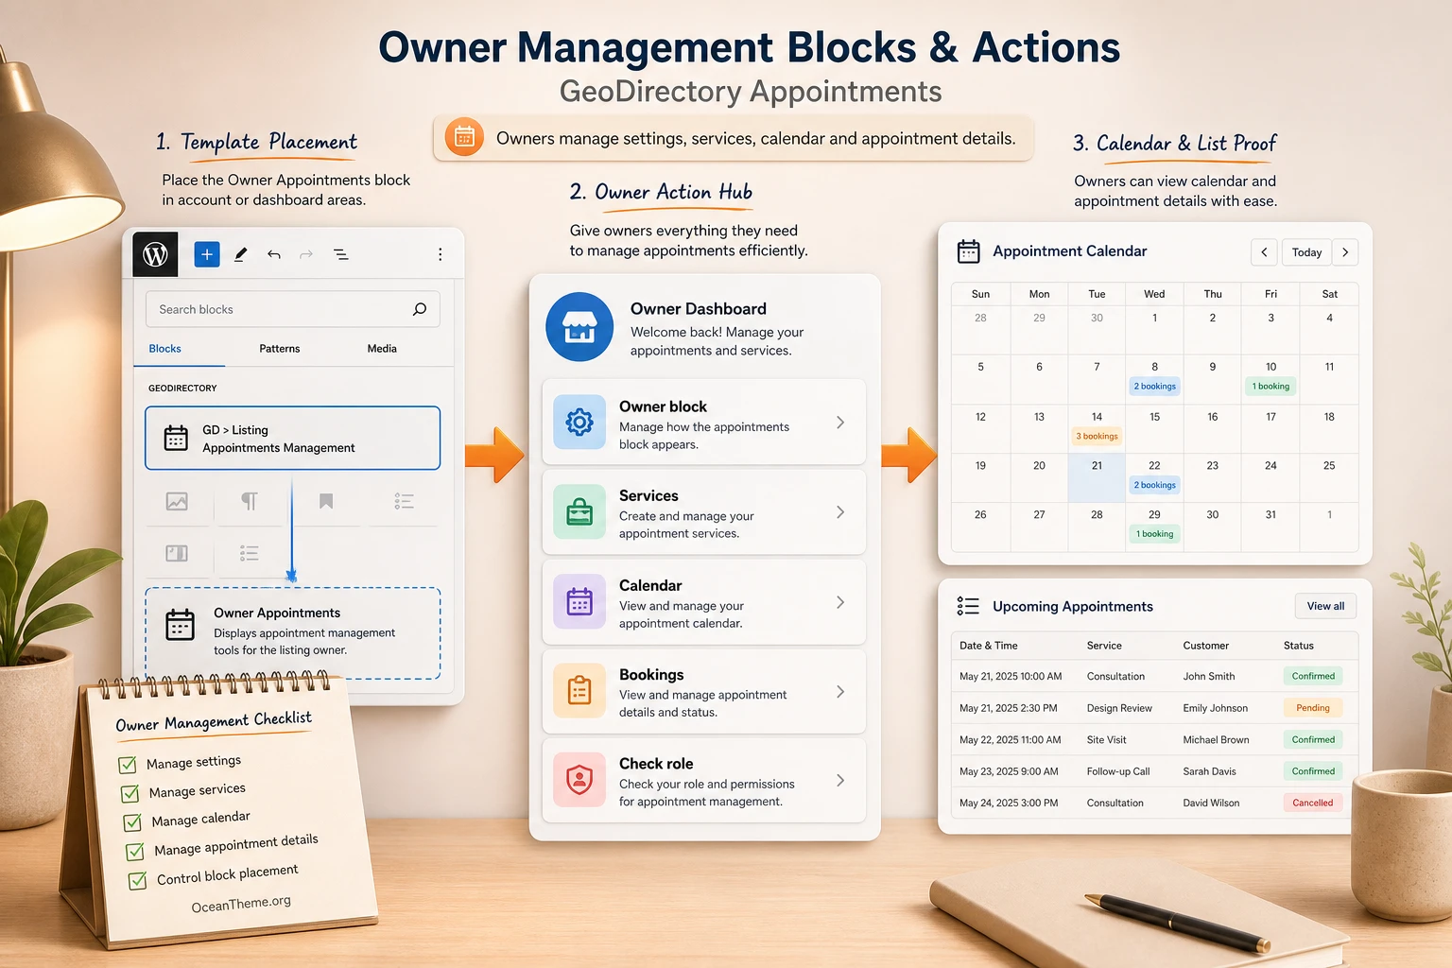Click the magnifier search icon
1452x968 pixels.
[420, 309]
